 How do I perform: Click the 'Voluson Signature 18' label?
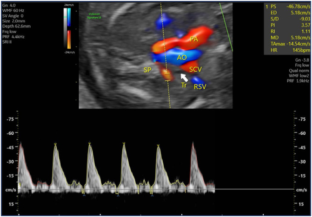pos(93,16)
